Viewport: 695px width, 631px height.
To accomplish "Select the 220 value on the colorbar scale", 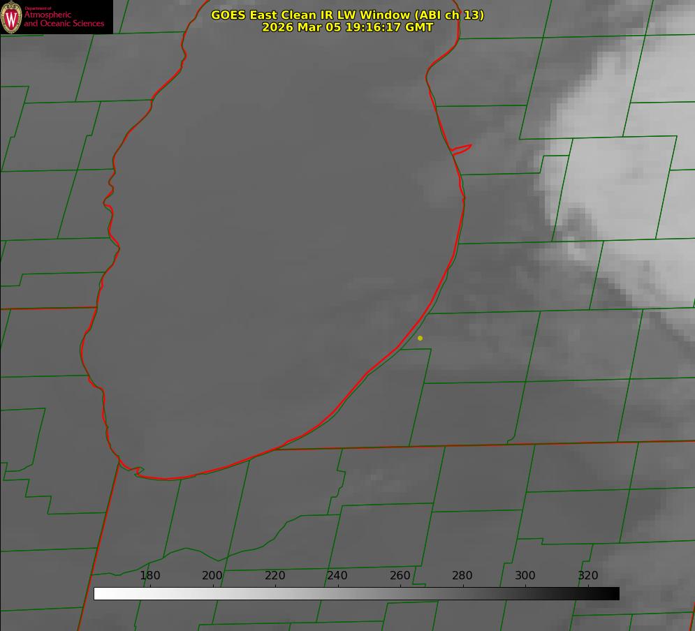I will (x=275, y=576).
